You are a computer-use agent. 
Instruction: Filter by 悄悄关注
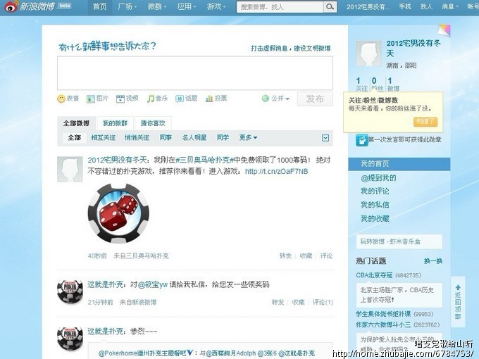pos(137,138)
